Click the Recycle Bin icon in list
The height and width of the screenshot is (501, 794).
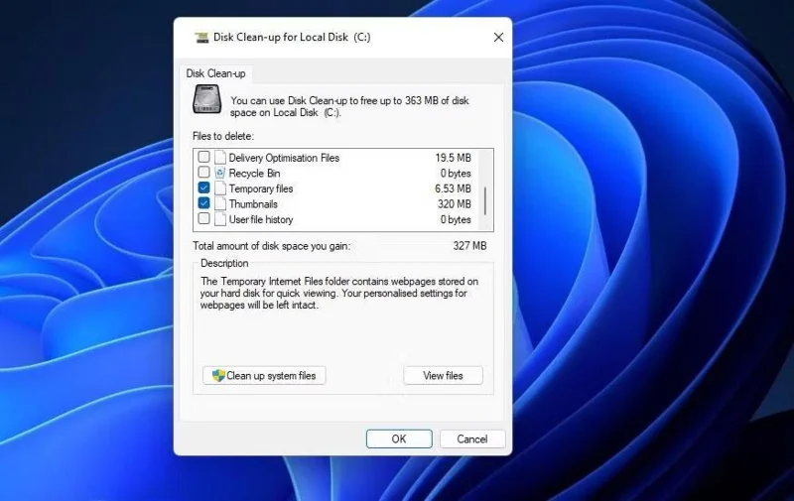(219, 173)
